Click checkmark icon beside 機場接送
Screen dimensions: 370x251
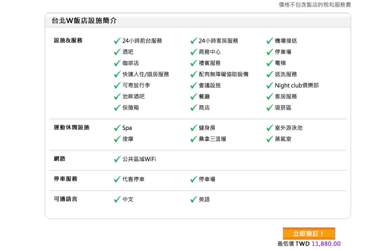click(269, 41)
